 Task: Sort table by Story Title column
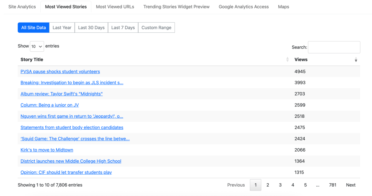(32, 59)
